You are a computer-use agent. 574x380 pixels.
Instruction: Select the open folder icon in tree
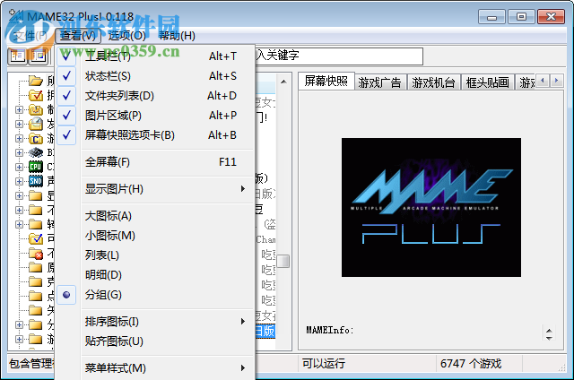coord(36,80)
